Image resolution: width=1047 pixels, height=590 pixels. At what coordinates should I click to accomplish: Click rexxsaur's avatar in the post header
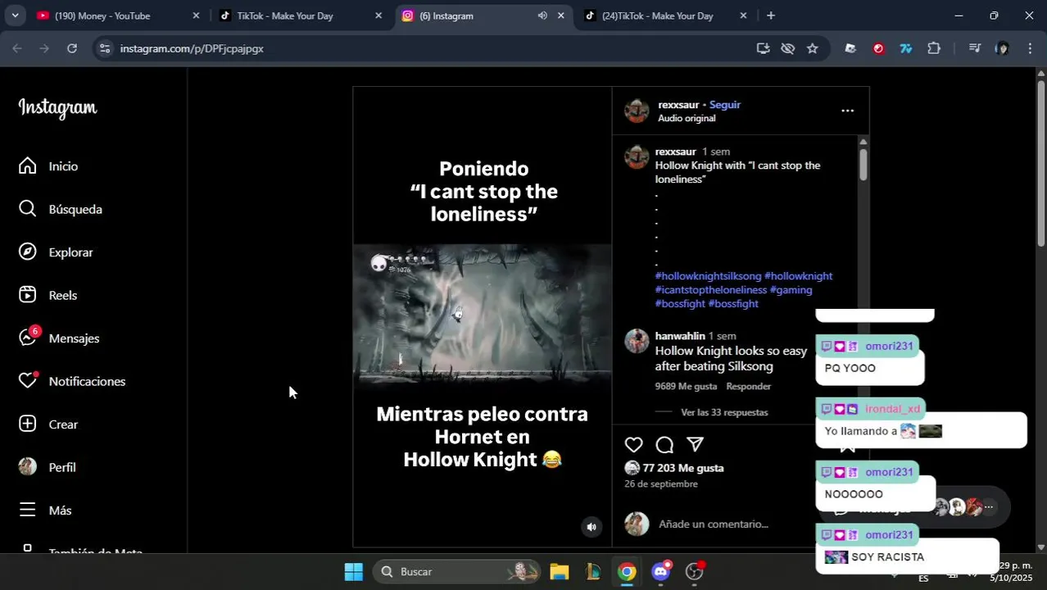pos(637,111)
